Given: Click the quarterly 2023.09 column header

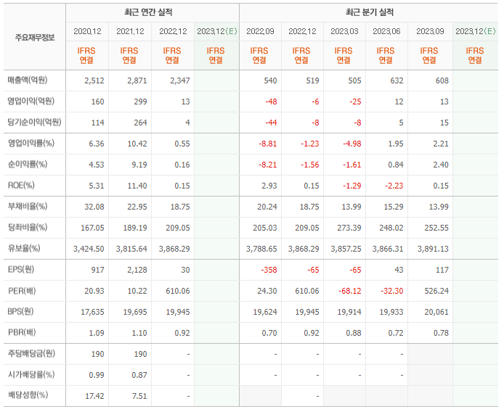Looking at the screenshot, I should [430, 31].
